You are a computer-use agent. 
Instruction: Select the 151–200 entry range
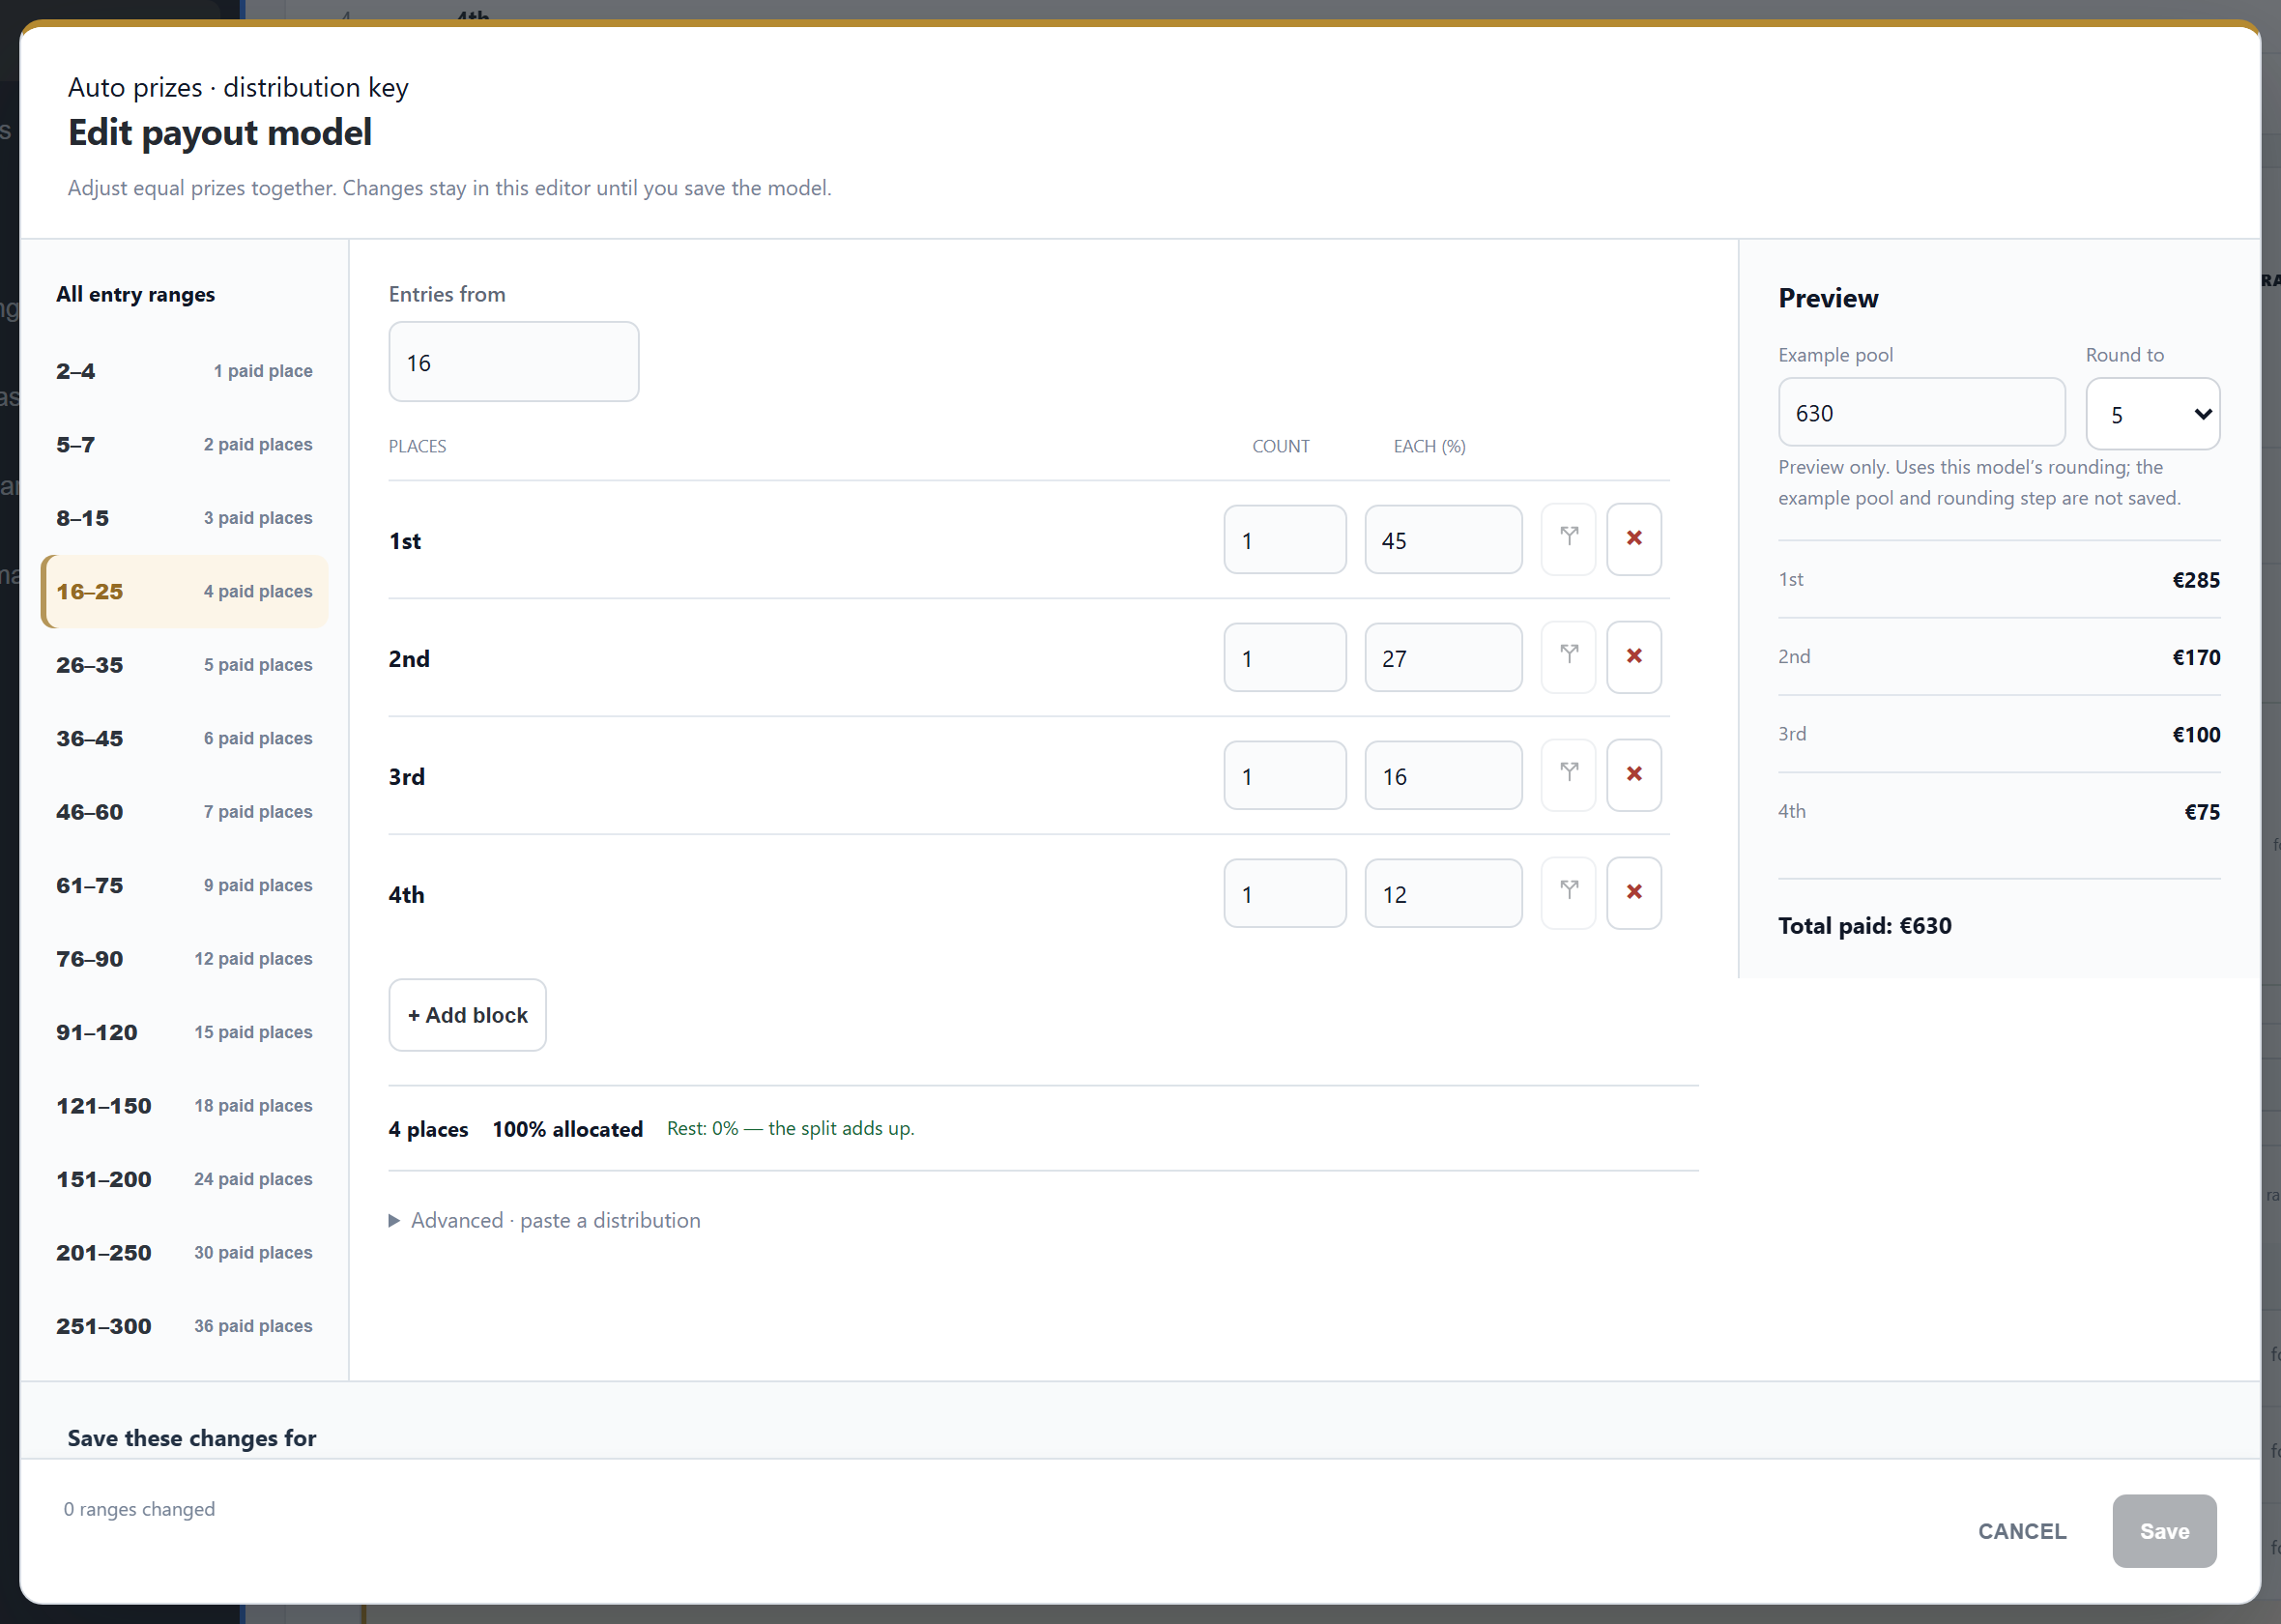[x=184, y=1179]
